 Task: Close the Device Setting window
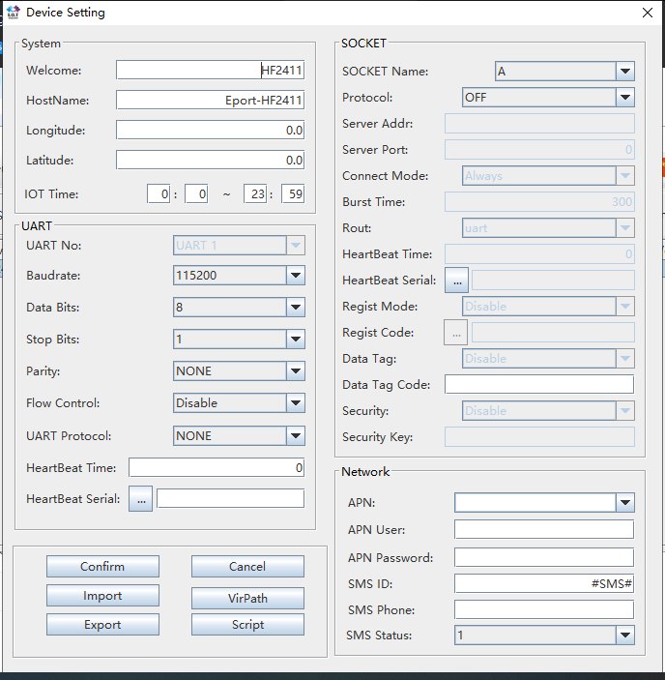(647, 13)
